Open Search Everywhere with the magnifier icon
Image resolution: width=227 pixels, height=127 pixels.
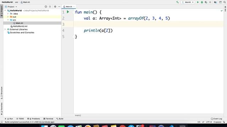tap(225, 2)
